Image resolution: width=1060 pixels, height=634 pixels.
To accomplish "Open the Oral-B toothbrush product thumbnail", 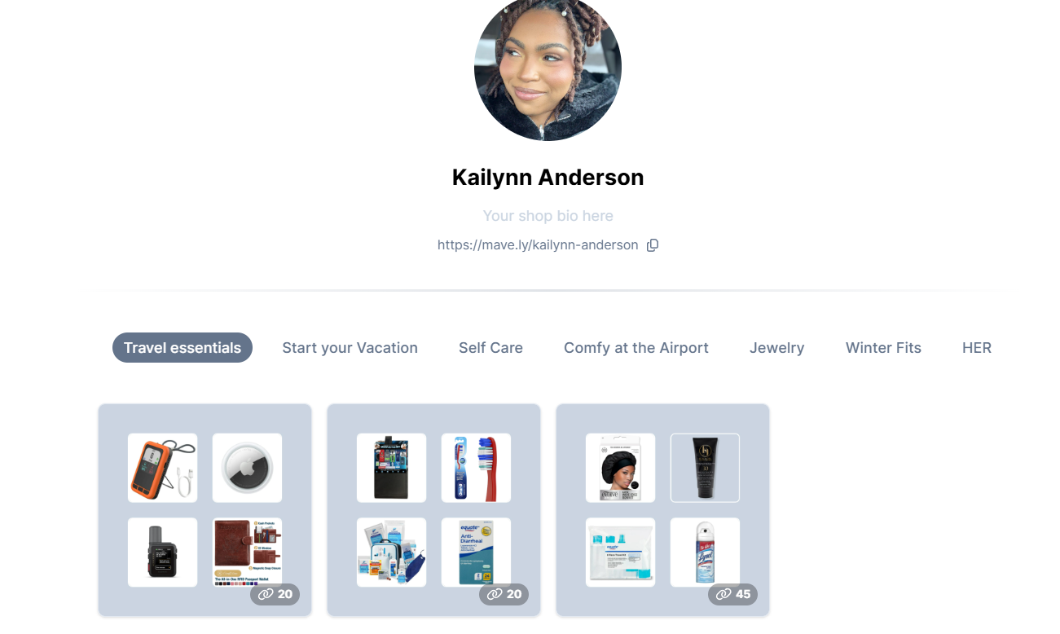I will 476,468.
